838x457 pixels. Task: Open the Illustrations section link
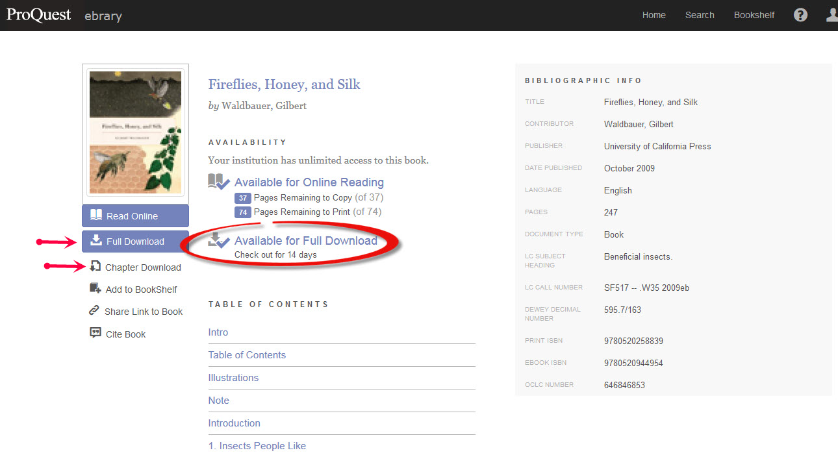[x=233, y=377]
